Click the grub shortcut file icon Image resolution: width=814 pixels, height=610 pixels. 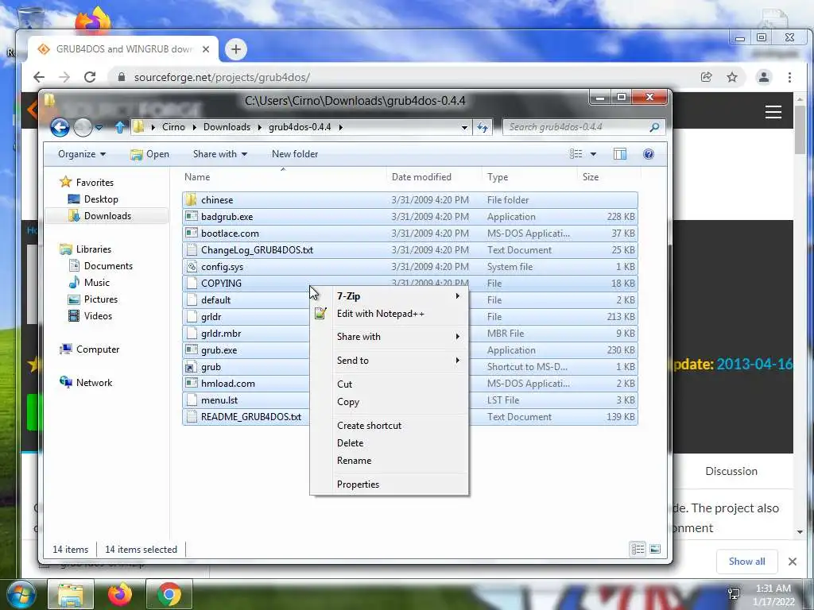click(192, 367)
